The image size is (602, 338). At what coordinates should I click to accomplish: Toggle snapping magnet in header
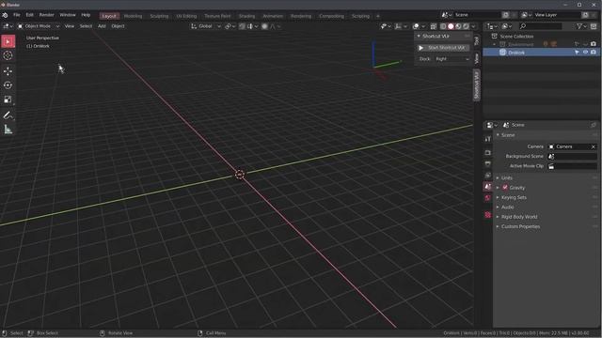click(x=242, y=26)
